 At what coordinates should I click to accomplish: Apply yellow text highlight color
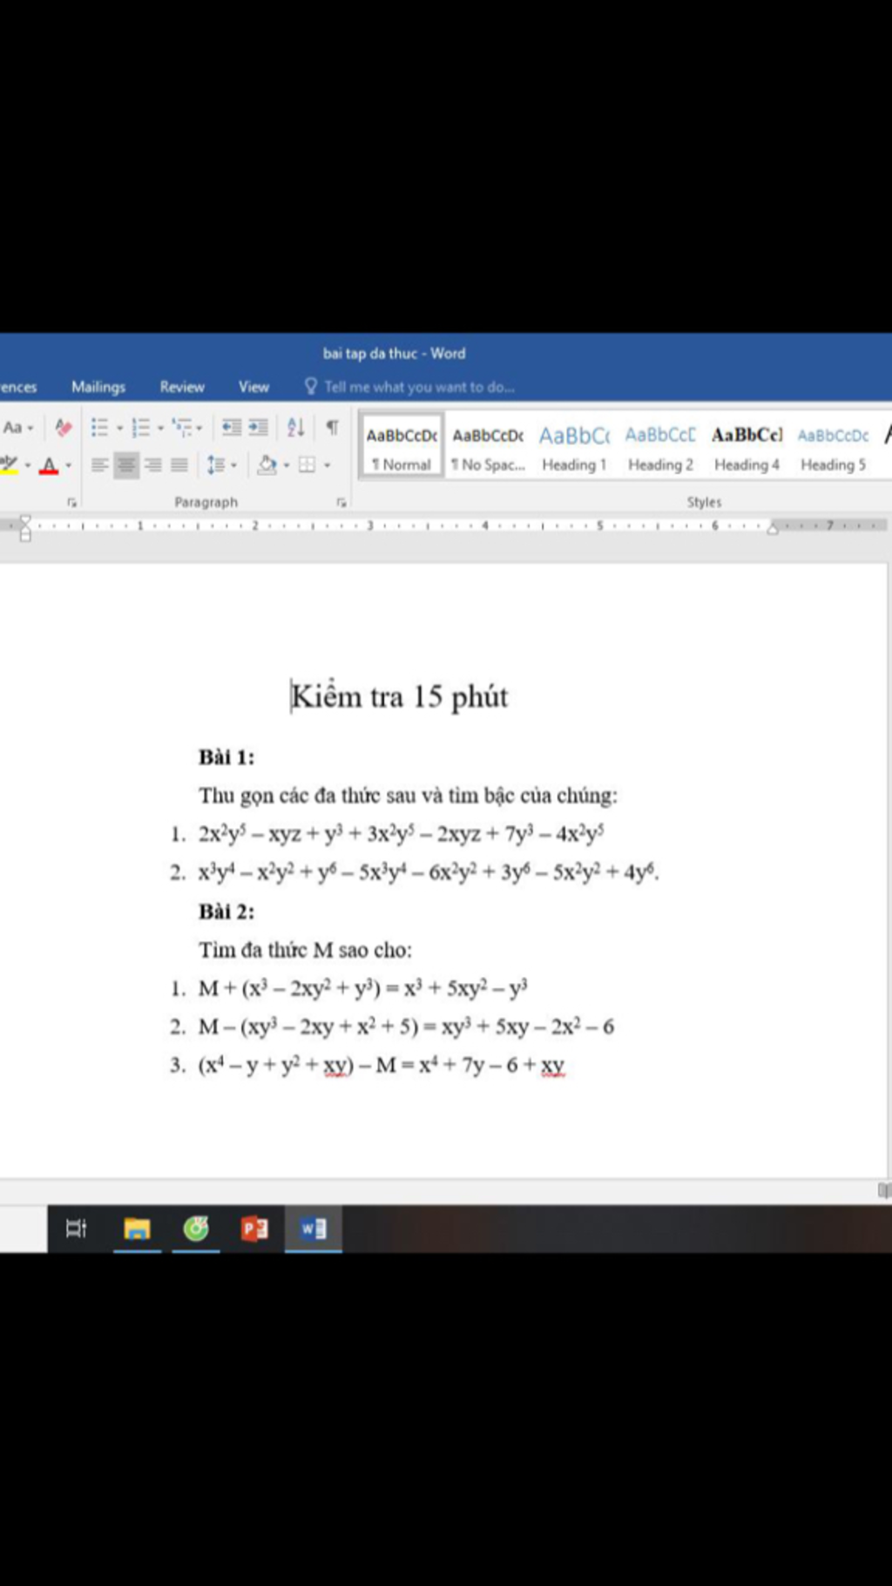pos(9,465)
